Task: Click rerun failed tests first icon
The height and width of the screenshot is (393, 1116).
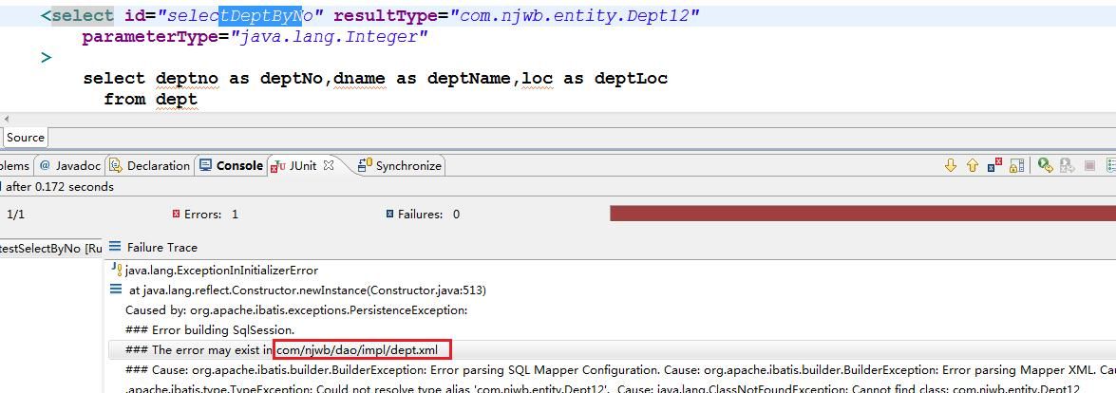Action: (1067, 165)
